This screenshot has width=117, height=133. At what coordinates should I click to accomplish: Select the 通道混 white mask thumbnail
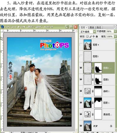pos(98,114)
